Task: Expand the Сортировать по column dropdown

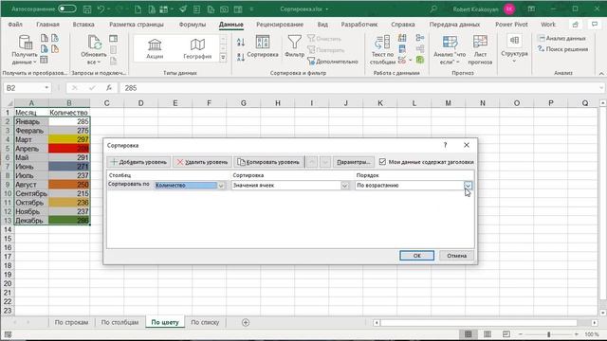Action: click(x=221, y=186)
